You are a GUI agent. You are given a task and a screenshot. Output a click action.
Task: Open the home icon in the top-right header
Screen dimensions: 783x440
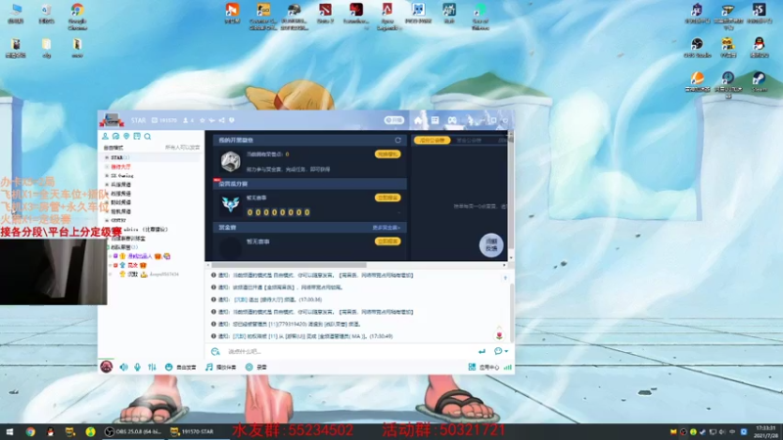[419, 120]
